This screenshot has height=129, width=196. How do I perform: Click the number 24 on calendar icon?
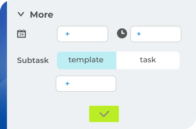pyautogui.click(x=21, y=35)
